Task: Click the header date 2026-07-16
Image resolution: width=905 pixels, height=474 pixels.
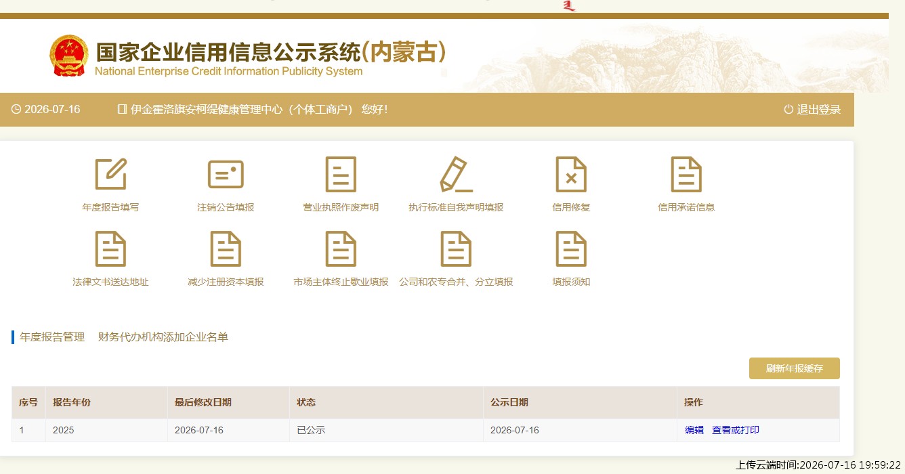Action: (x=52, y=110)
